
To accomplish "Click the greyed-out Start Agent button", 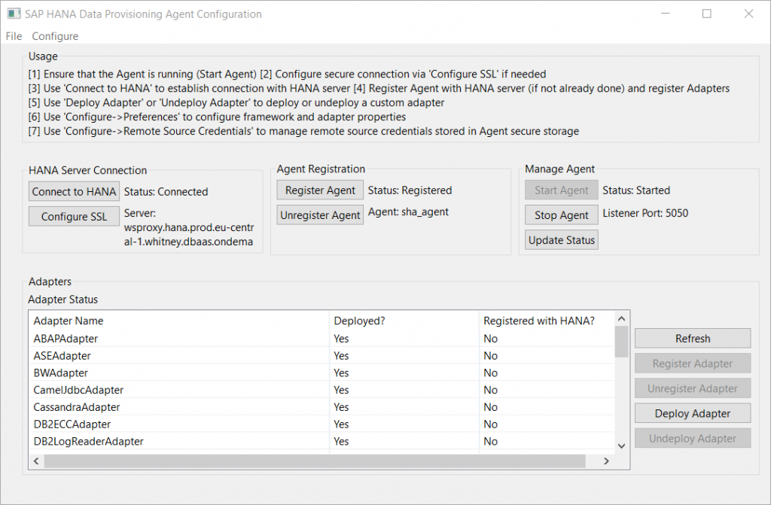I will click(x=562, y=190).
